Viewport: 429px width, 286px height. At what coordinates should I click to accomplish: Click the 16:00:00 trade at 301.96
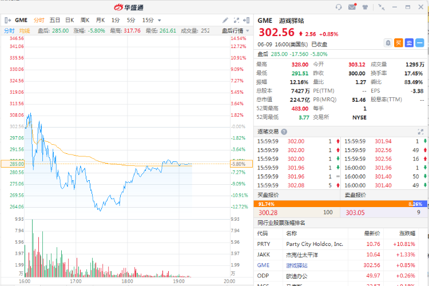tap(385, 168)
